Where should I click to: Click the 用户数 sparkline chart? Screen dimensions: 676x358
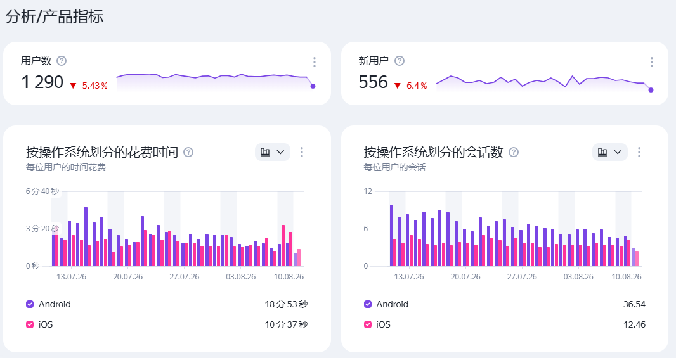tap(216, 82)
